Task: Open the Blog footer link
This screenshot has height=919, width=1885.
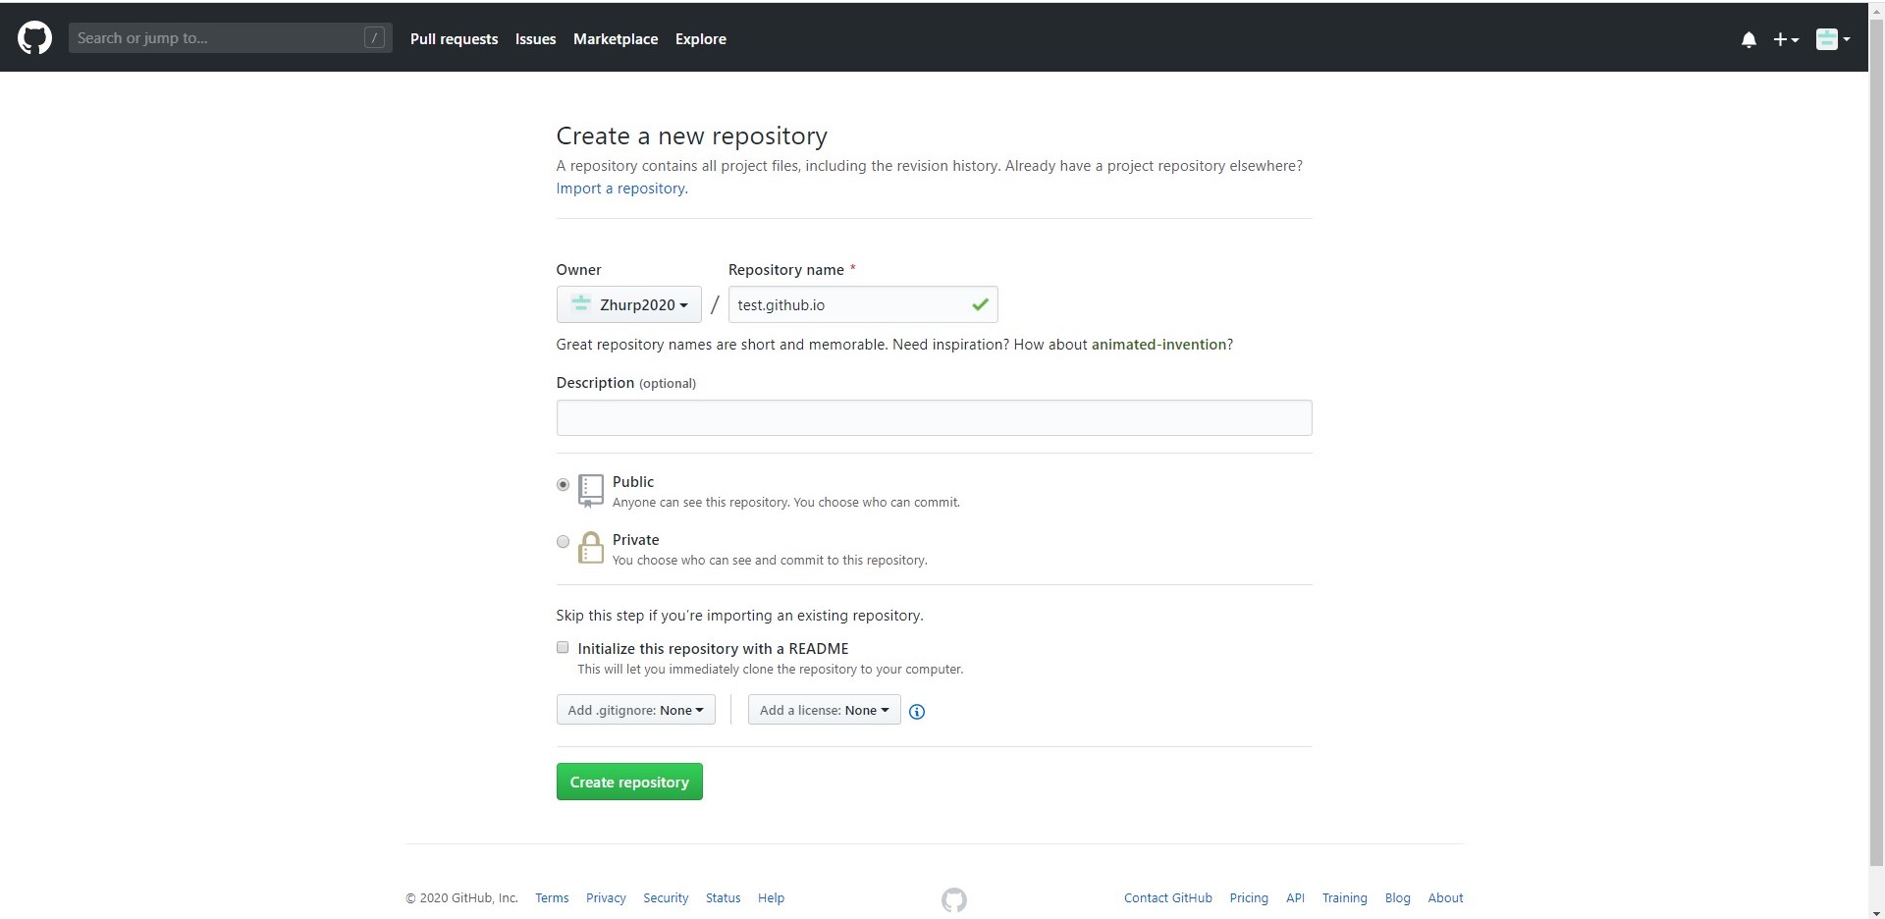Action: tap(1397, 898)
